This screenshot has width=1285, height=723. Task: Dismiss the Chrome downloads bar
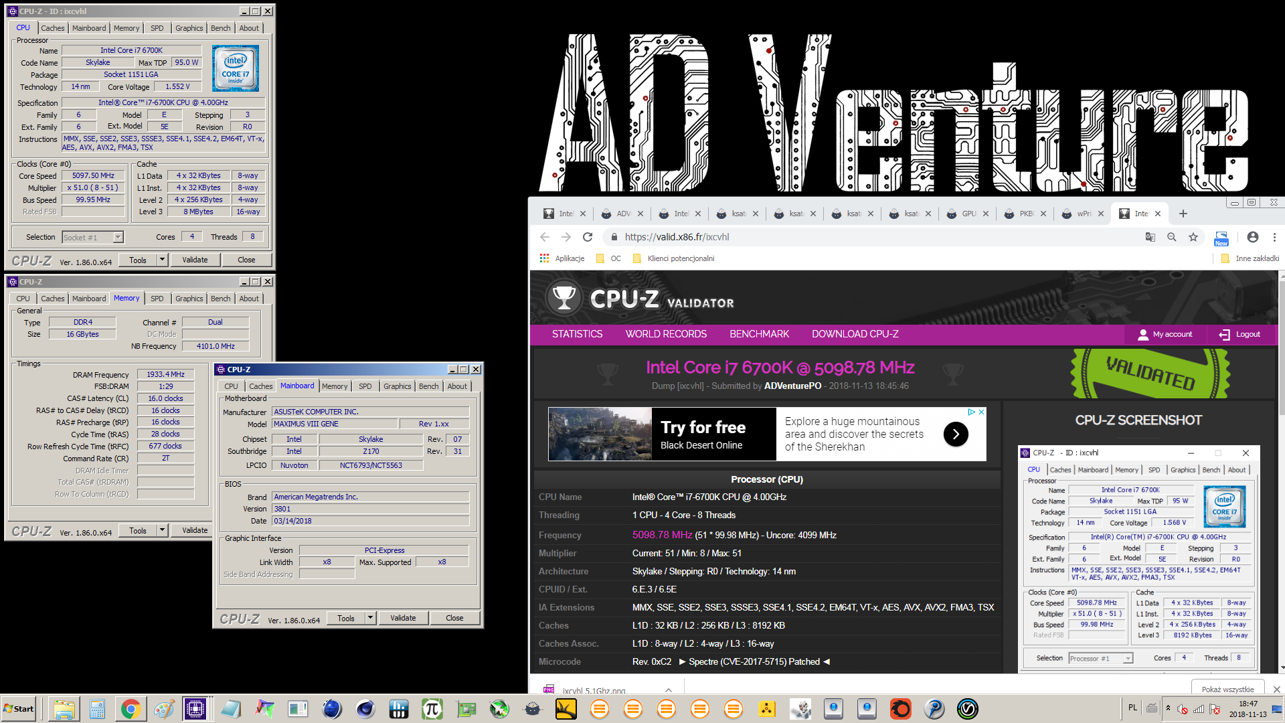point(1276,690)
